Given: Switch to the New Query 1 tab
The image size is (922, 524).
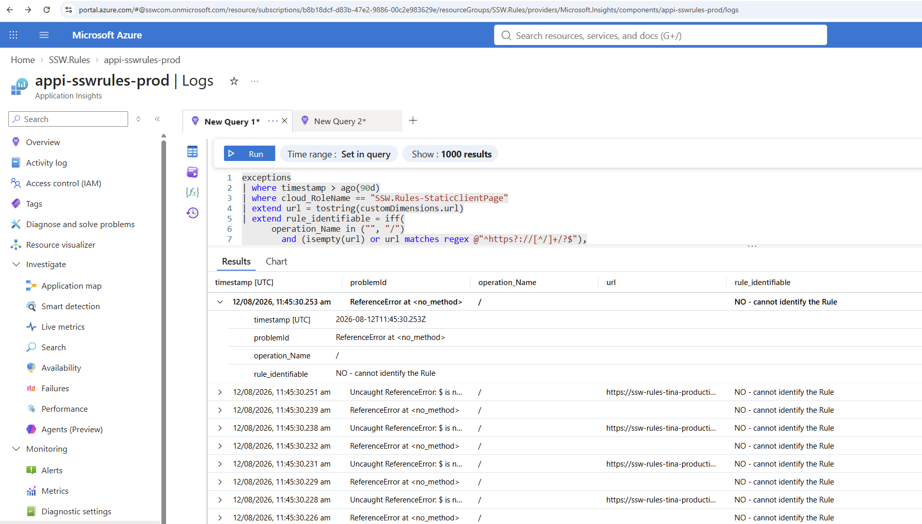Looking at the screenshot, I should [232, 122].
